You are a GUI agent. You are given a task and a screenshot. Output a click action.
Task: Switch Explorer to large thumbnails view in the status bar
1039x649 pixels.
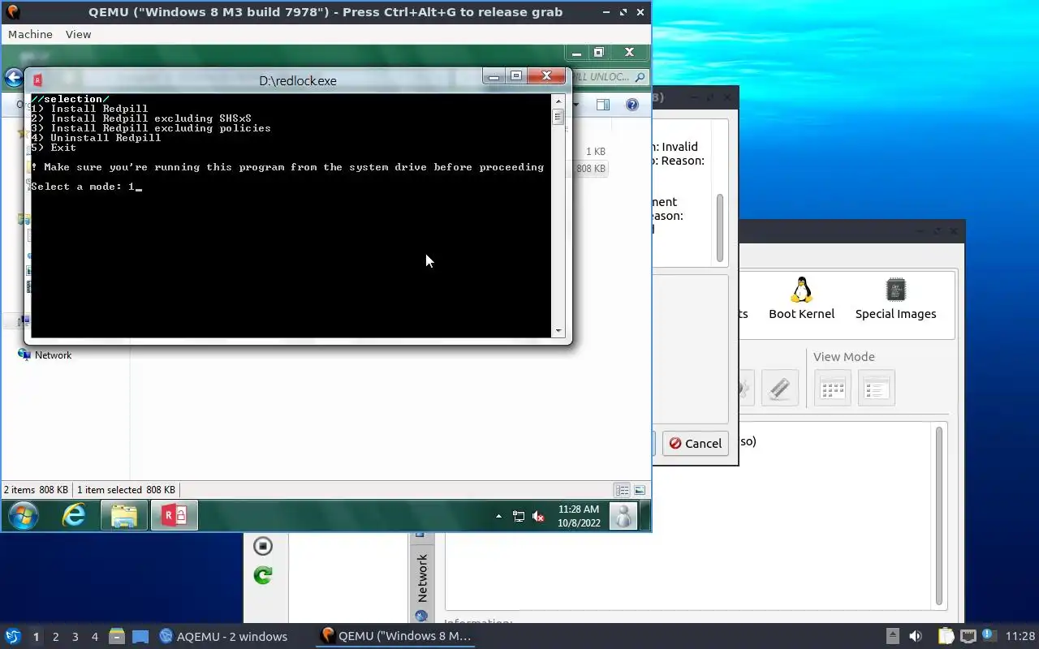pos(640,490)
